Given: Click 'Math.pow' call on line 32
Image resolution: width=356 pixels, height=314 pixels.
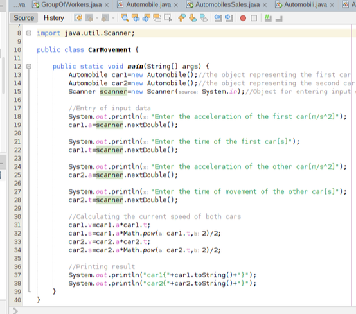Looking at the screenshot, I should [139, 234].
